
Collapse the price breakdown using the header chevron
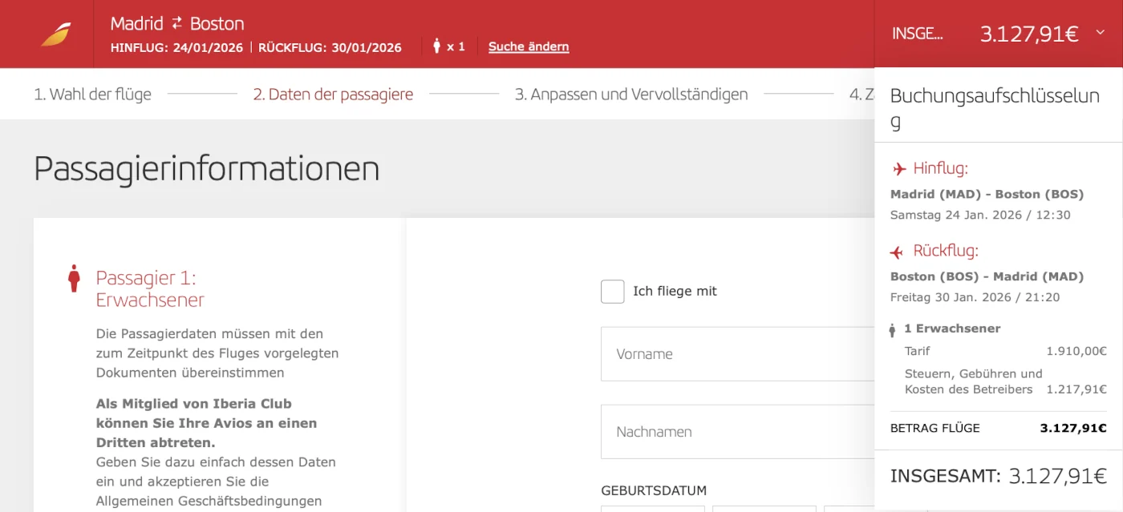pos(1100,33)
